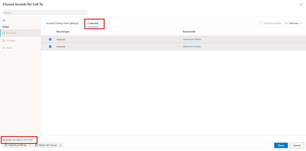
Task: Remove Alpine Ski House chip with X
Action: point(60,145)
